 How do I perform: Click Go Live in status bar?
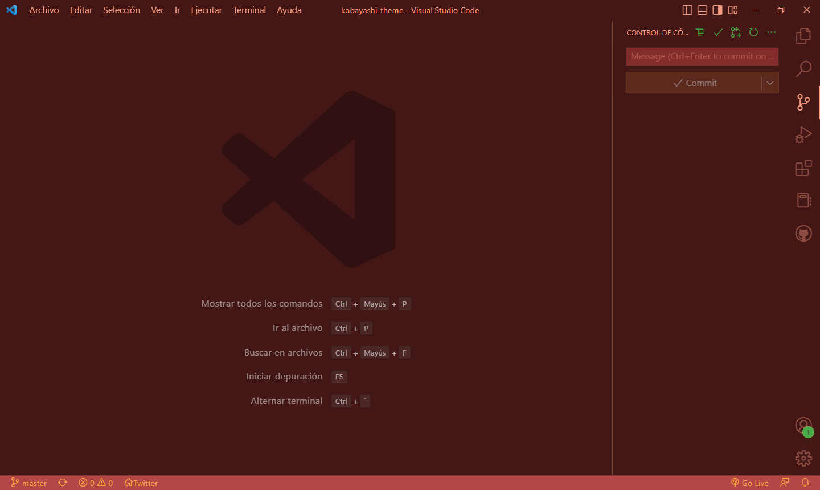(x=750, y=483)
